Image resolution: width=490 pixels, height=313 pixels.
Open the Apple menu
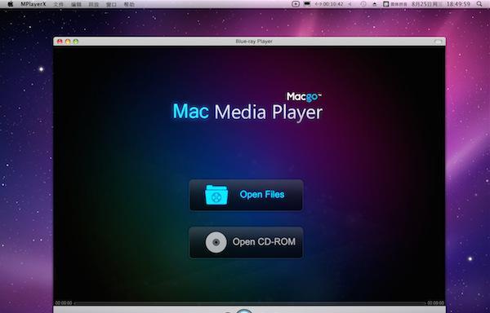pyautogui.click(x=11, y=4)
